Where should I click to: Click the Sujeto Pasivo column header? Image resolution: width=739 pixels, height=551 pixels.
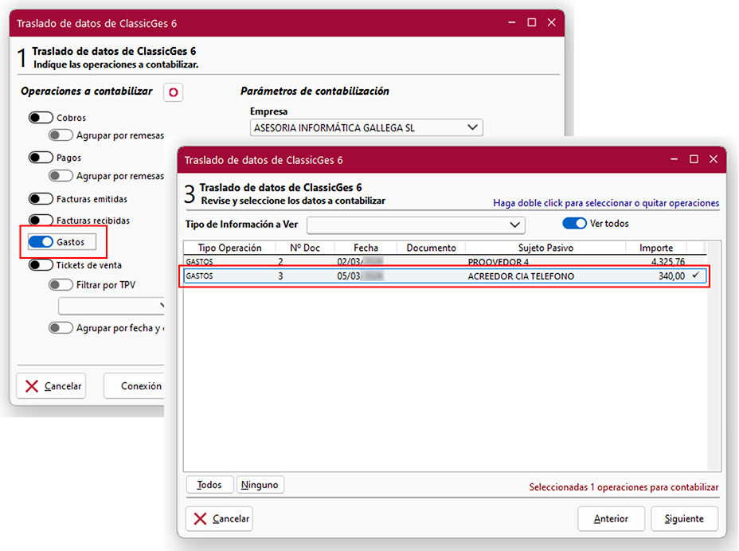tap(545, 248)
